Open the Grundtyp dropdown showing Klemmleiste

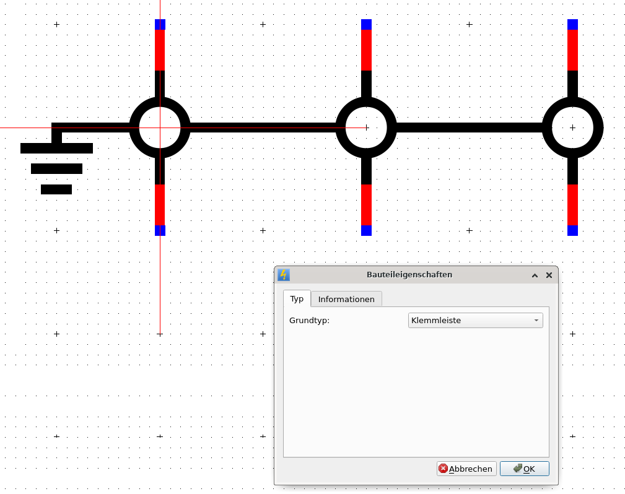476,320
